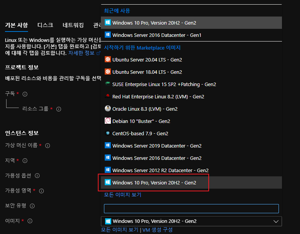The image size is (300, 234).
Task: Click the Windows logo in the selected image combo box
Action: 108,221
